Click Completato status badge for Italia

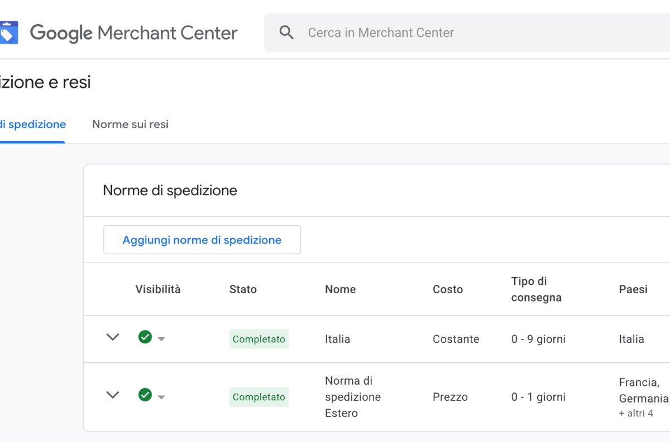(259, 339)
